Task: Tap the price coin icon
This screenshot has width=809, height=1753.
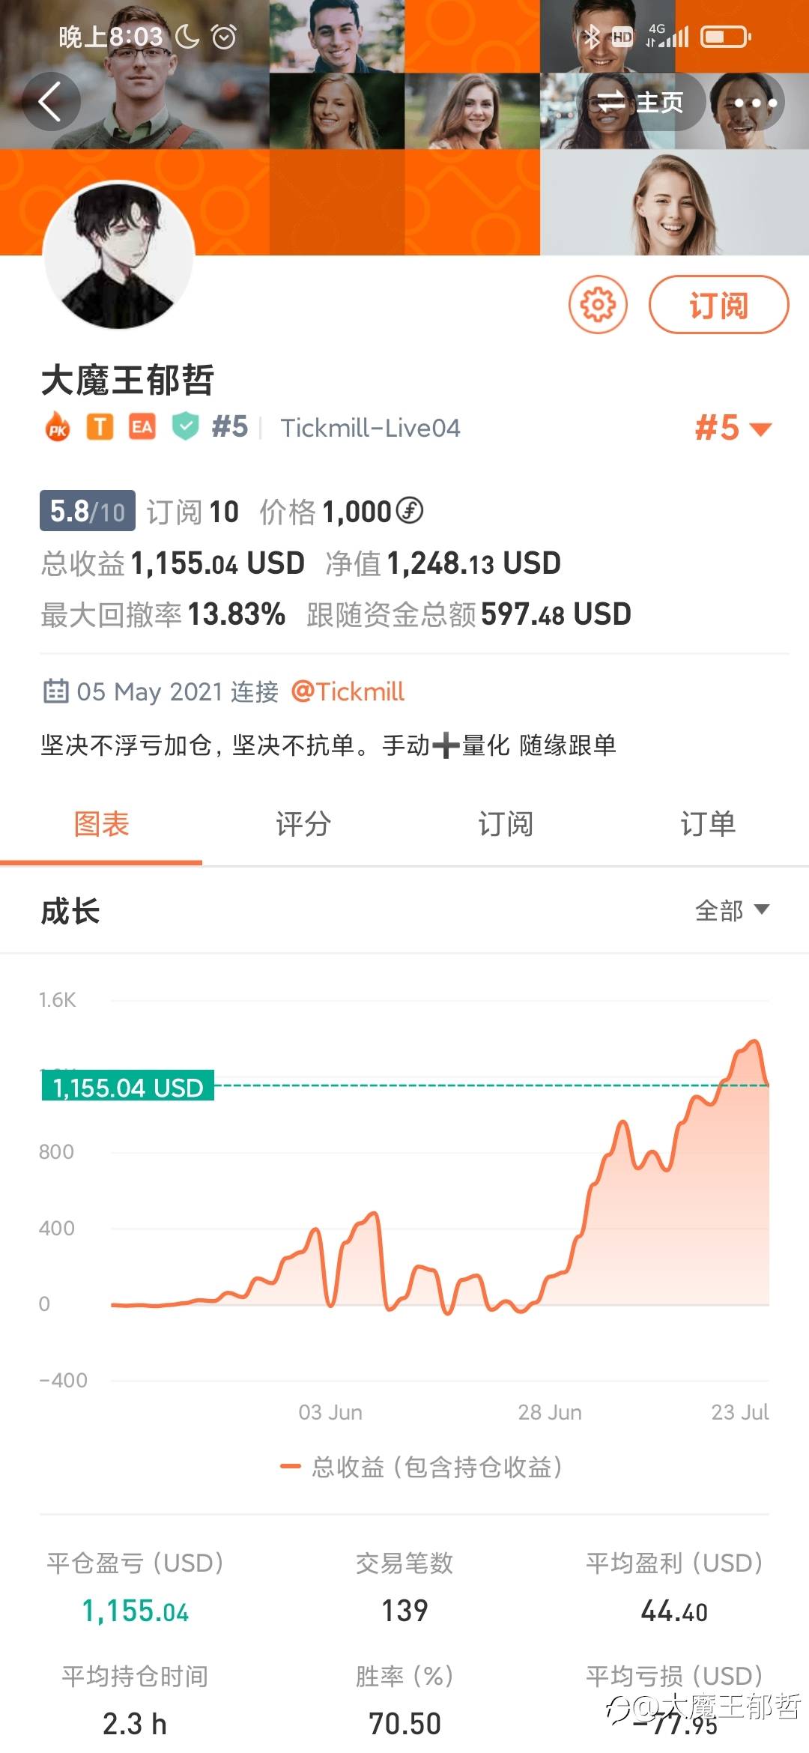Action: [409, 511]
